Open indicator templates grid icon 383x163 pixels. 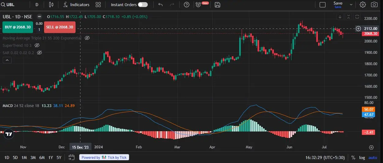98,5
